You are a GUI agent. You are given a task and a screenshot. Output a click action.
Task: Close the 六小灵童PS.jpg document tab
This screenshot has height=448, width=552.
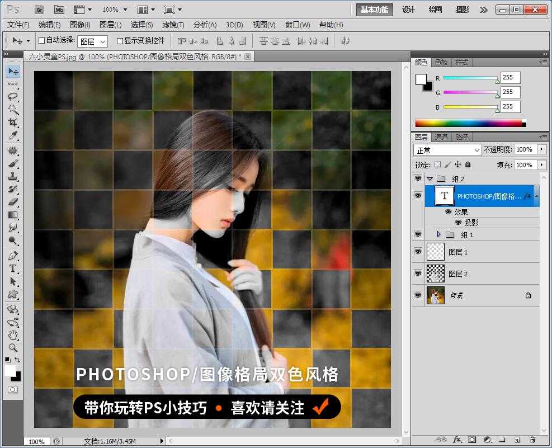tap(248, 56)
